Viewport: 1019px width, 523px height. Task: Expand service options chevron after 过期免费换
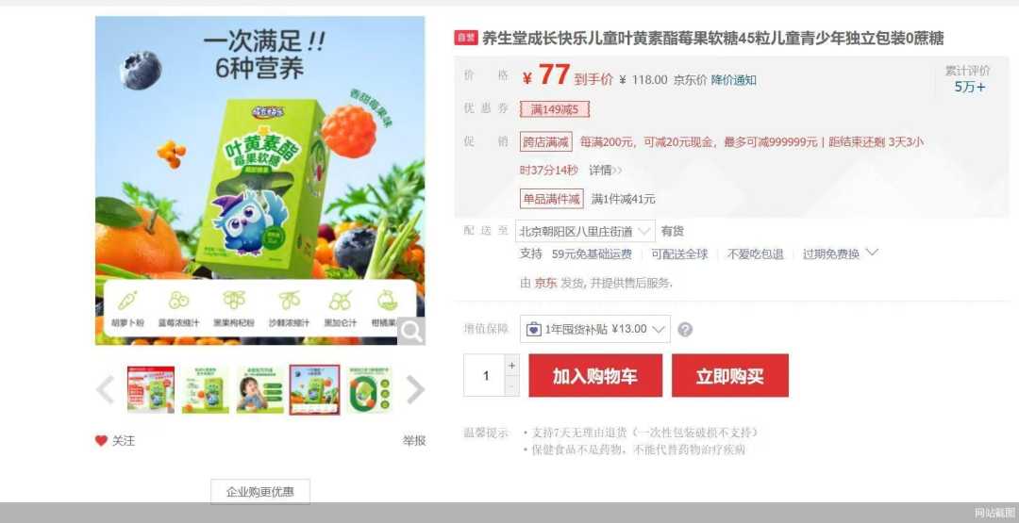click(872, 253)
